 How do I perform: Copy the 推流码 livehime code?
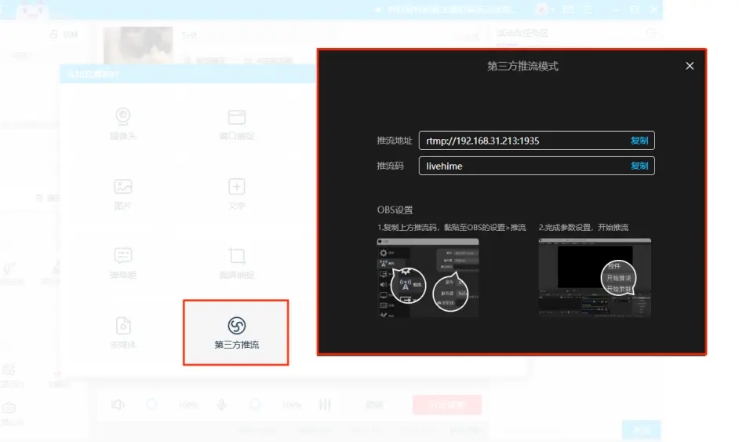[639, 166]
